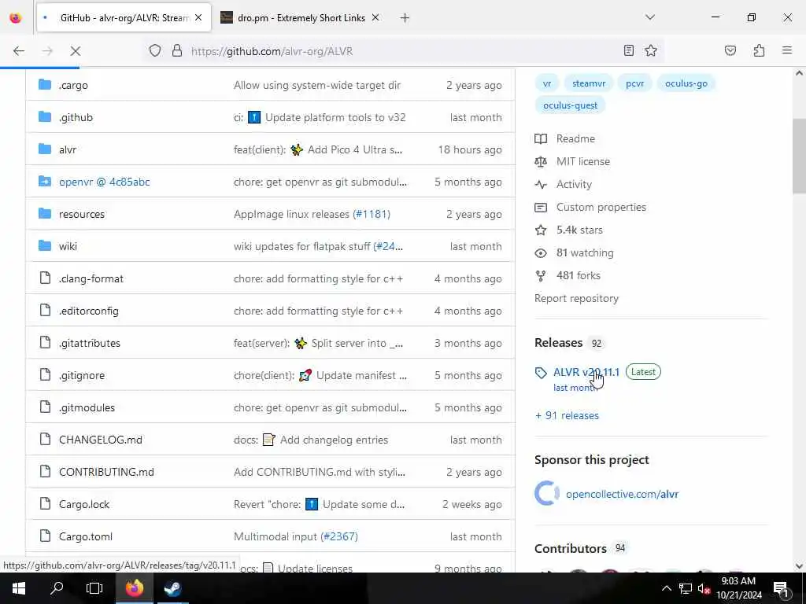Open a new browser tab
This screenshot has width=806, height=604.
point(405,18)
